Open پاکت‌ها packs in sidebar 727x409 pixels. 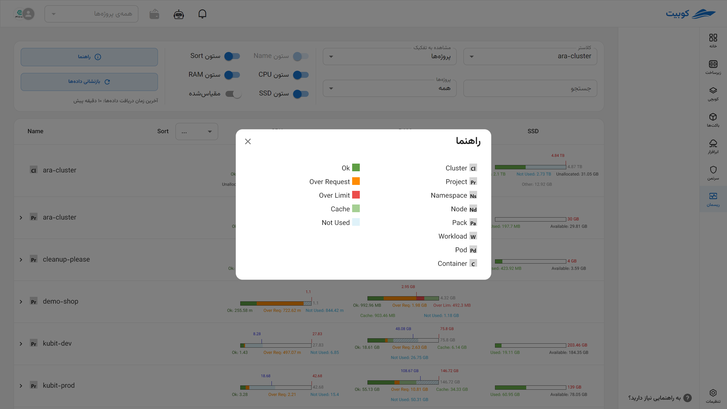coord(713,120)
